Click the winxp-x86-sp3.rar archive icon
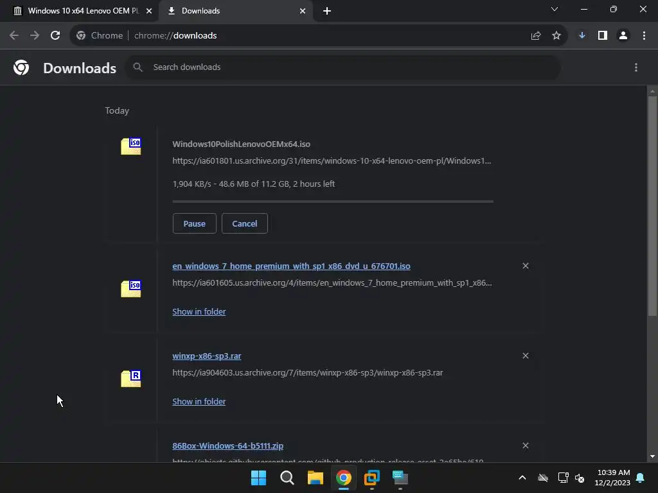The image size is (658, 493). (x=131, y=379)
